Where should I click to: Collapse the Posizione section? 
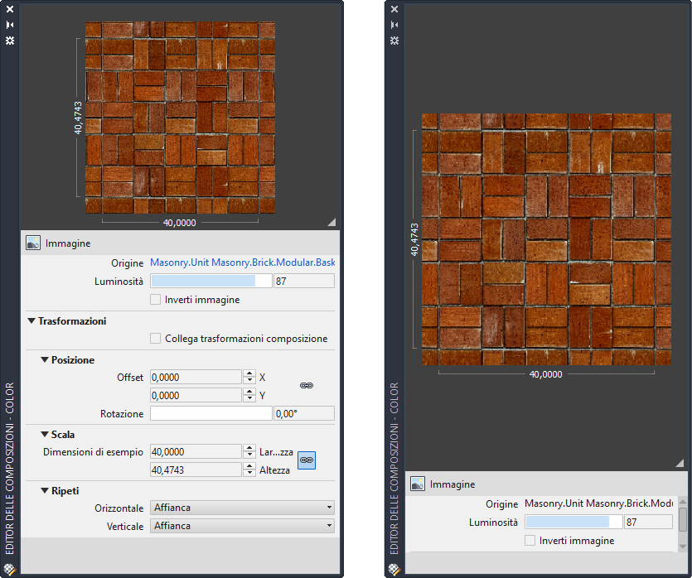45,360
